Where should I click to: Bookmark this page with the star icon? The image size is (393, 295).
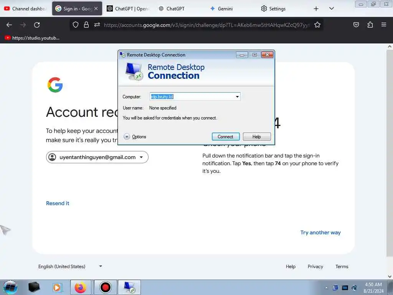317,25
